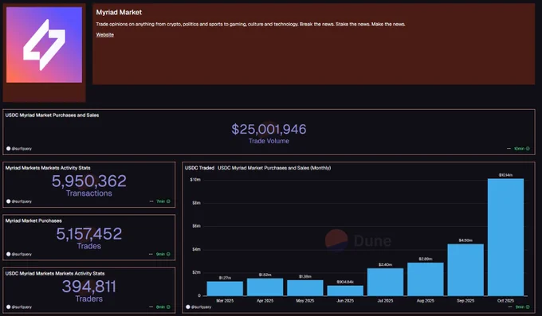Open the USDC Myriad Markets Markets Activity Stats title
Image resolution: width=542 pixels, height=316 pixels.
click(x=55, y=274)
